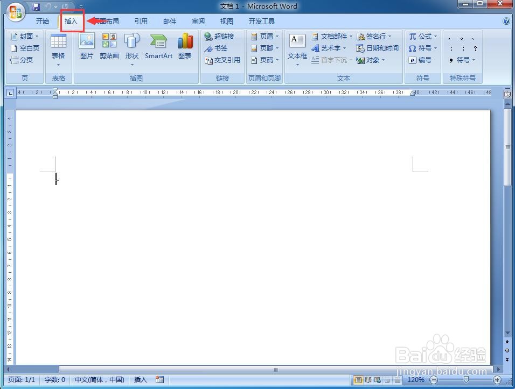Save the document via quick access icon

(x=36, y=6)
